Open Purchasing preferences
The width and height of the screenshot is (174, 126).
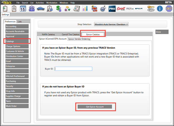pos(17,81)
